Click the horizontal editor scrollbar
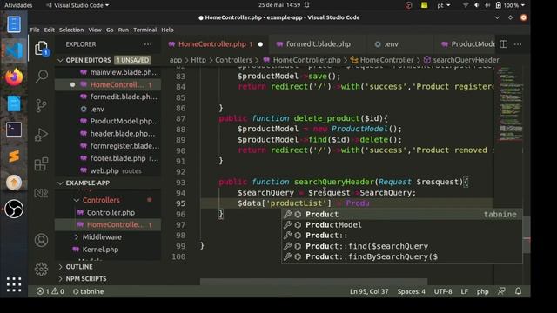 [x=313, y=282]
